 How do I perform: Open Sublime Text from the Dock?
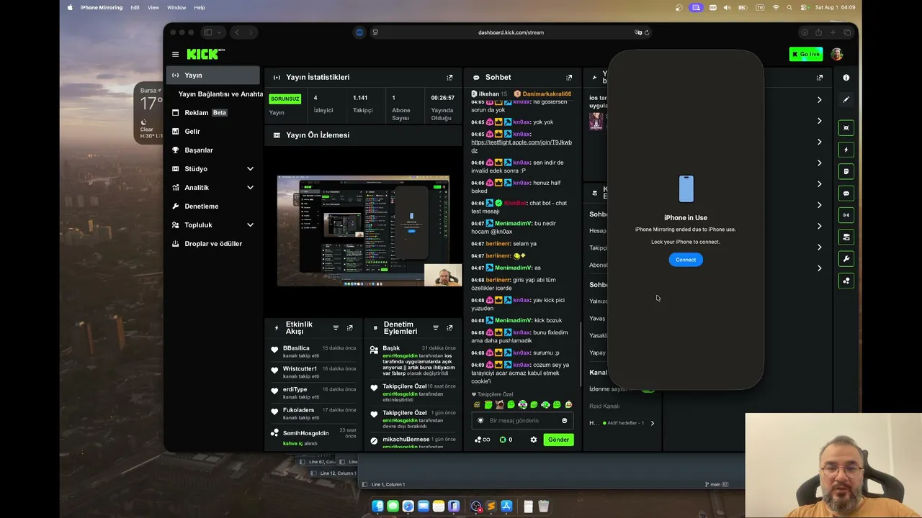491,506
